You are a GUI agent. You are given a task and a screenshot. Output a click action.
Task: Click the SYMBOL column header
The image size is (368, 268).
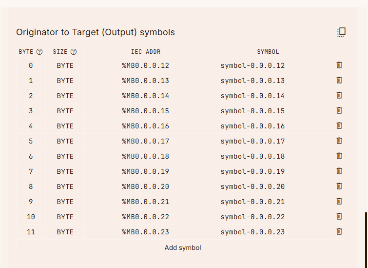[x=268, y=52]
